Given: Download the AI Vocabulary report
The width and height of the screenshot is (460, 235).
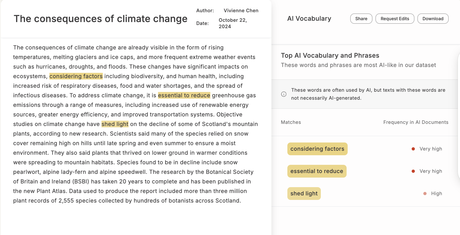Looking at the screenshot, I should point(433,19).
